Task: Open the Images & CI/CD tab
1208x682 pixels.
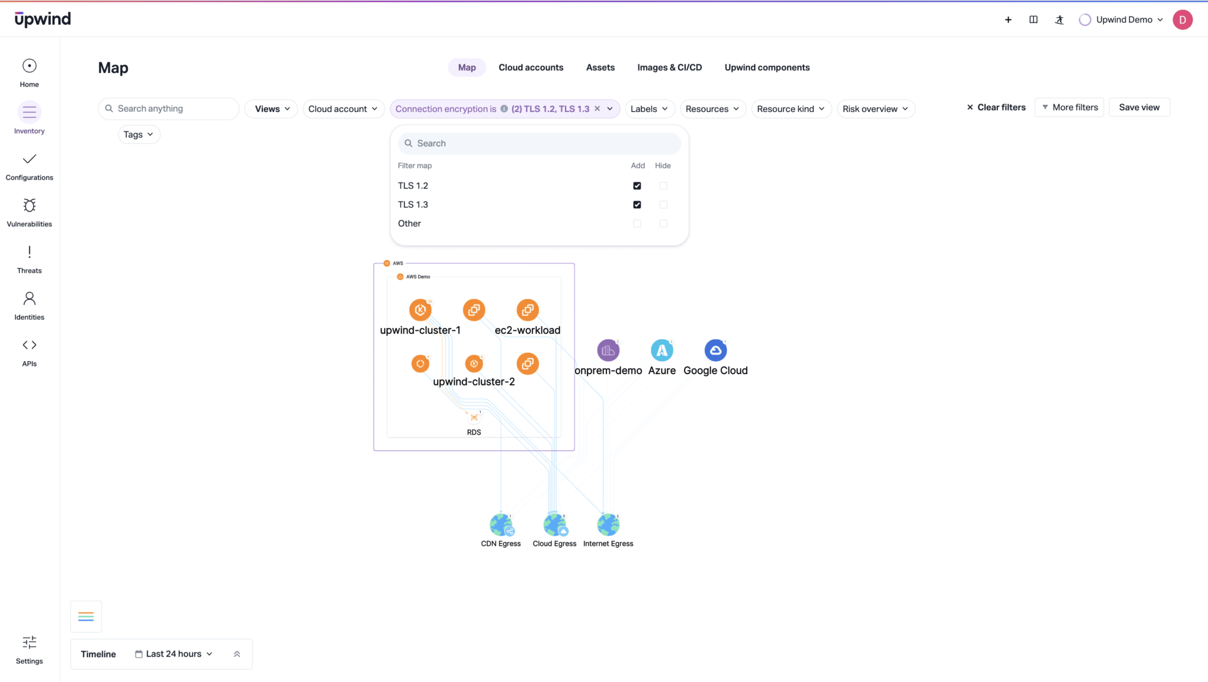Action: 669,68
